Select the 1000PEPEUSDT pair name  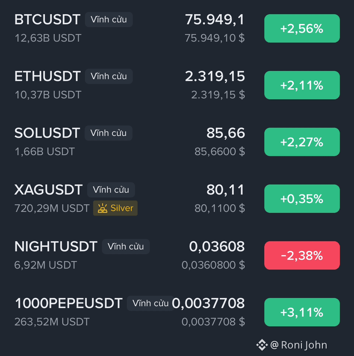[x=69, y=303]
